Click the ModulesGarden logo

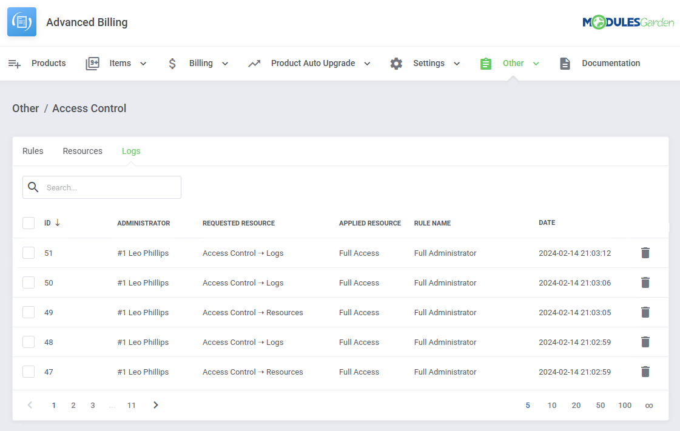click(x=628, y=22)
